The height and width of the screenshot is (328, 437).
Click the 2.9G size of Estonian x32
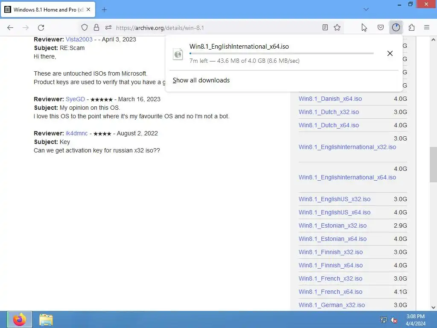click(x=400, y=225)
